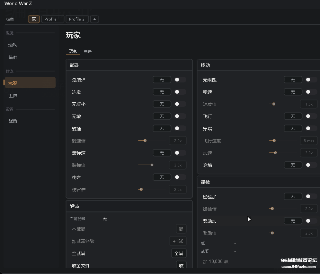Click the 无 hotkey button for 装弹速
This screenshot has width=320, height=274.
click(x=162, y=153)
